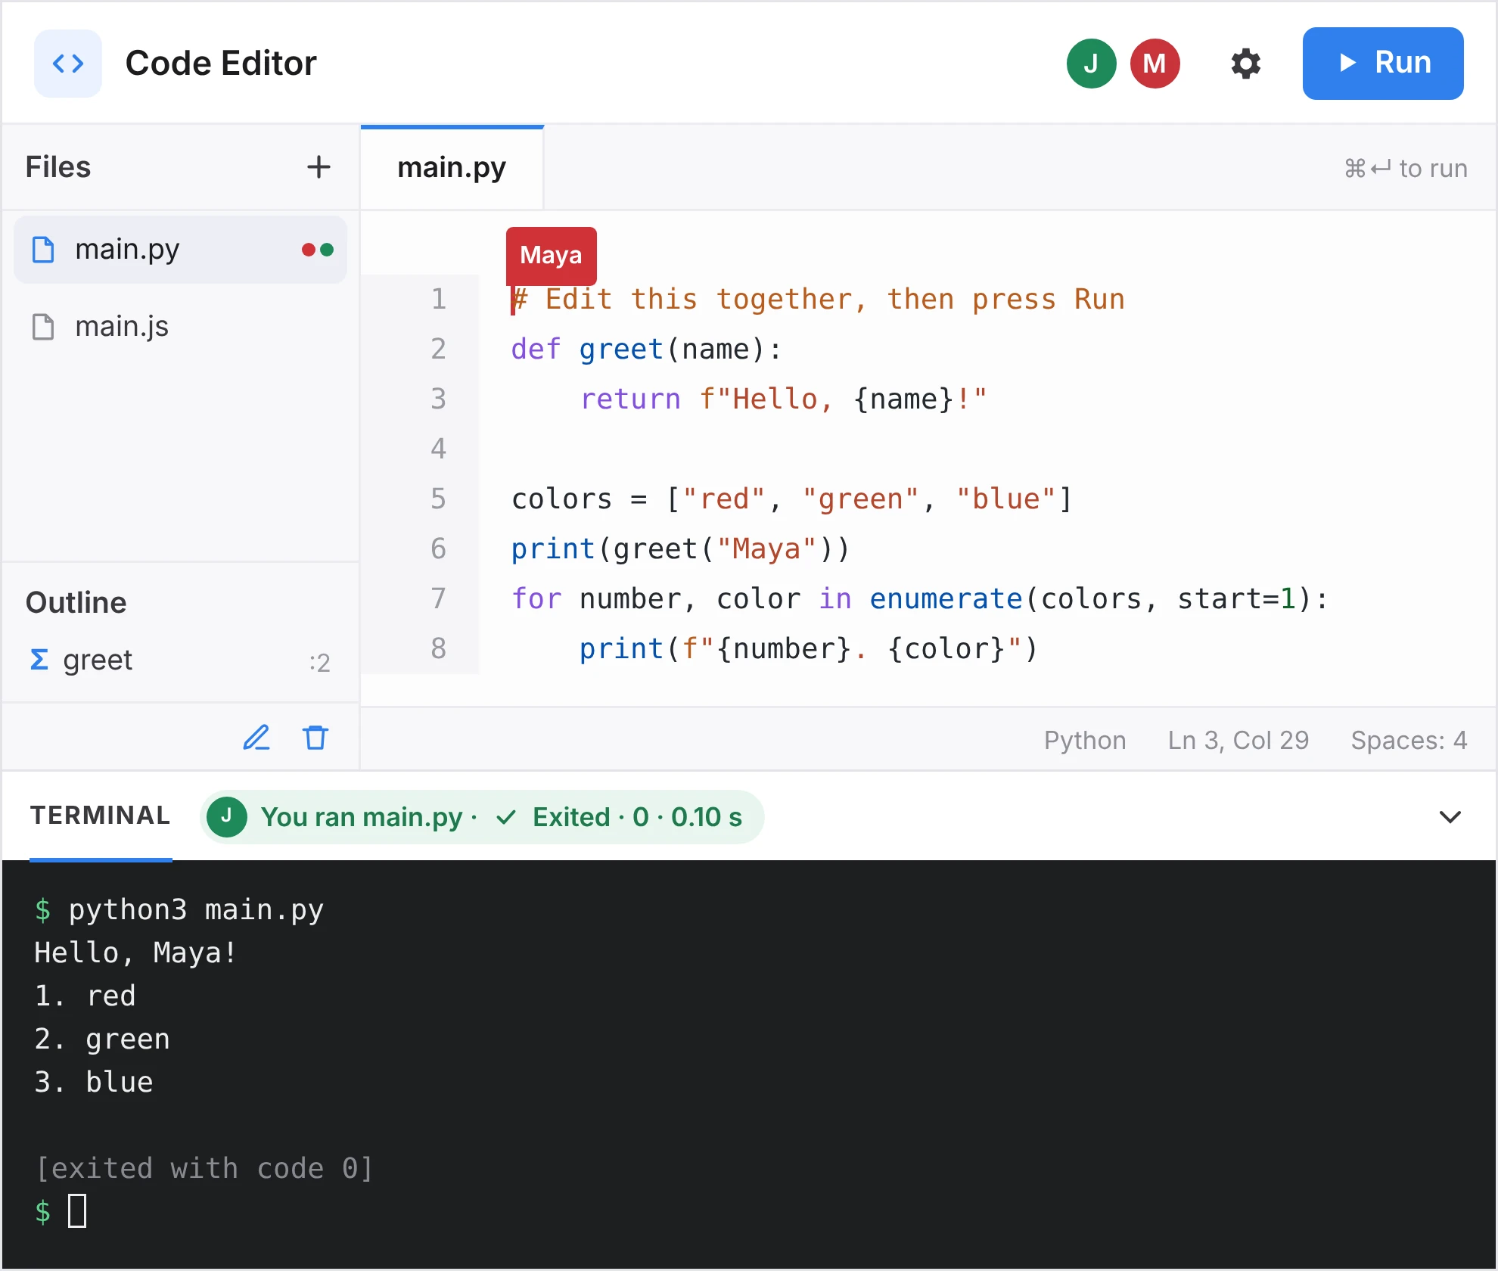Click the print(f"{number}. {color}") line
This screenshot has width=1498, height=1271.
(x=809, y=649)
